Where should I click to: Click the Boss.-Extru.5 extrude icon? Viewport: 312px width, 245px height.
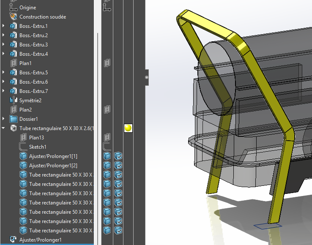[13, 73]
